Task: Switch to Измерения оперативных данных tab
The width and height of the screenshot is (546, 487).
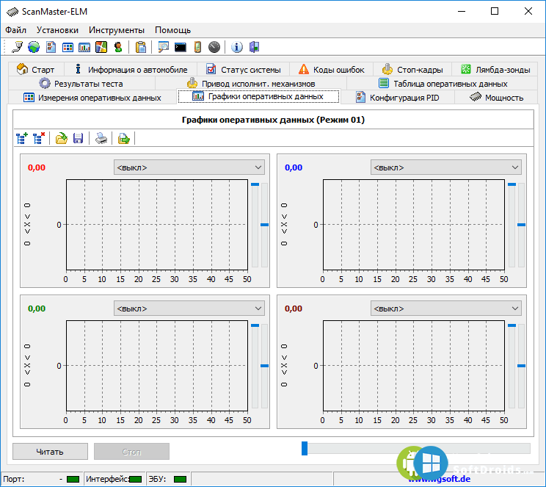Action: 92,97
